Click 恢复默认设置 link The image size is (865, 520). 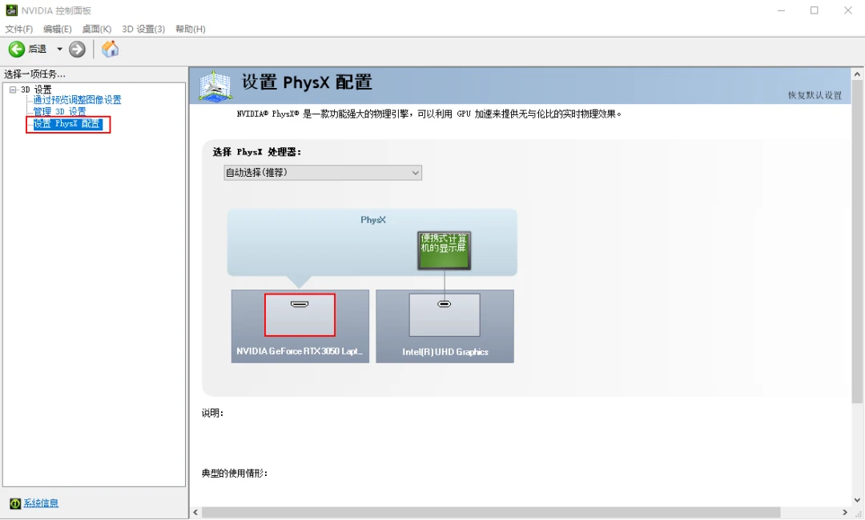pyautogui.click(x=815, y=95)
